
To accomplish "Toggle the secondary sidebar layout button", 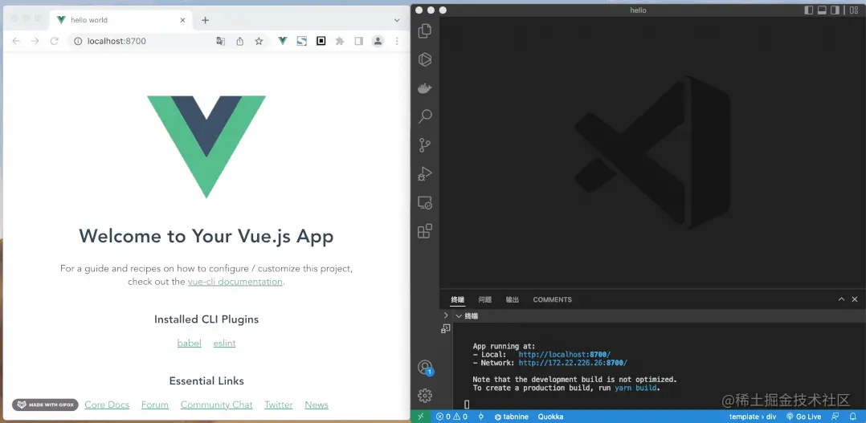I will tap(835, 10).
